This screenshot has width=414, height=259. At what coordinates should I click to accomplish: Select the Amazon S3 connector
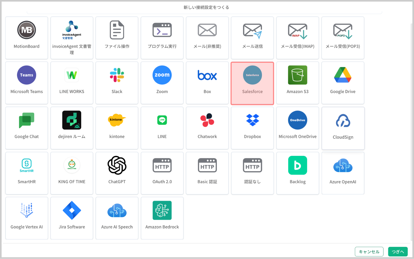click(297, 83)
